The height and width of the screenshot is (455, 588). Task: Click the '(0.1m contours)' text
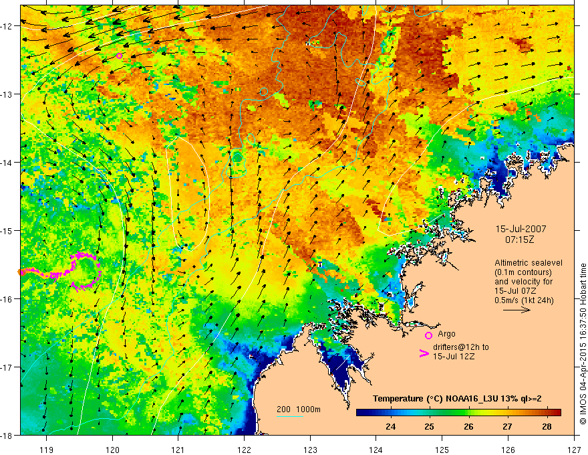pos(523,272)
